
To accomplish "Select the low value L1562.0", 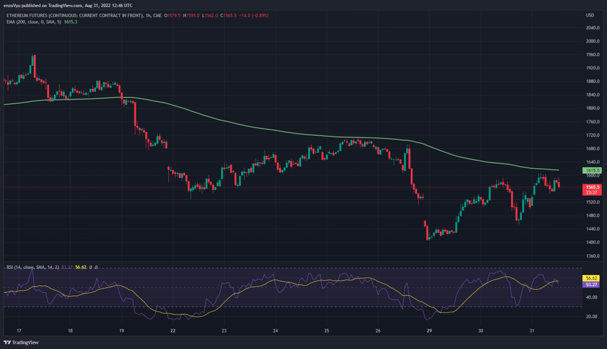I will pyautogui.click(x=210, y=15).
